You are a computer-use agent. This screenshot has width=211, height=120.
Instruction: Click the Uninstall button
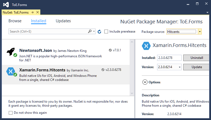(x=197, y=58)
